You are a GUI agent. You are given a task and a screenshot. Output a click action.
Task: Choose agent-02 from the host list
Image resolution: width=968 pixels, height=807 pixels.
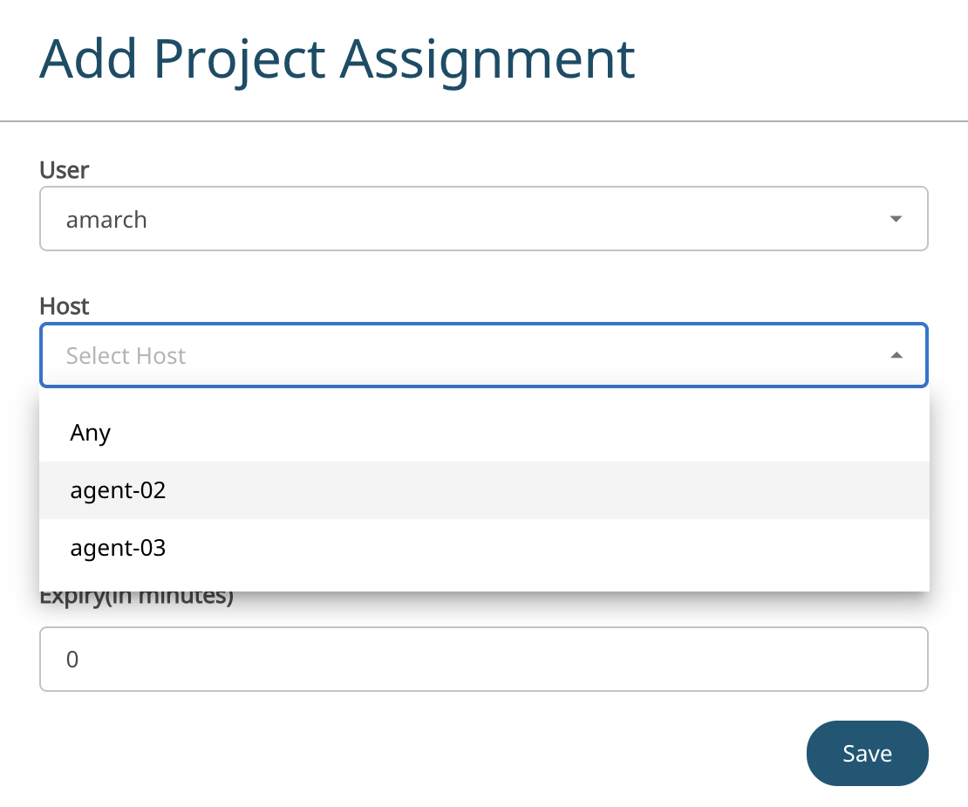(x=118, y=490)
